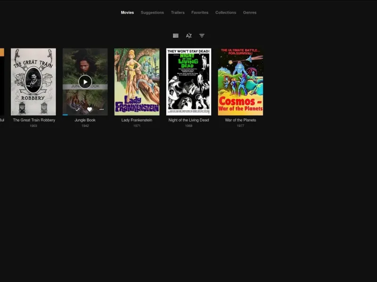The width and height of the screenshot is (377, 282).
Task: Open the filter options icon
Action: click(202, 36)
